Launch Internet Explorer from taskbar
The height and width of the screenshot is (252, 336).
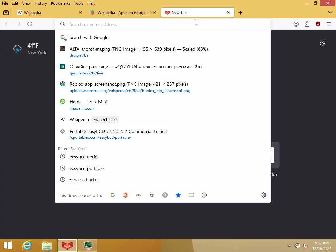27,245
